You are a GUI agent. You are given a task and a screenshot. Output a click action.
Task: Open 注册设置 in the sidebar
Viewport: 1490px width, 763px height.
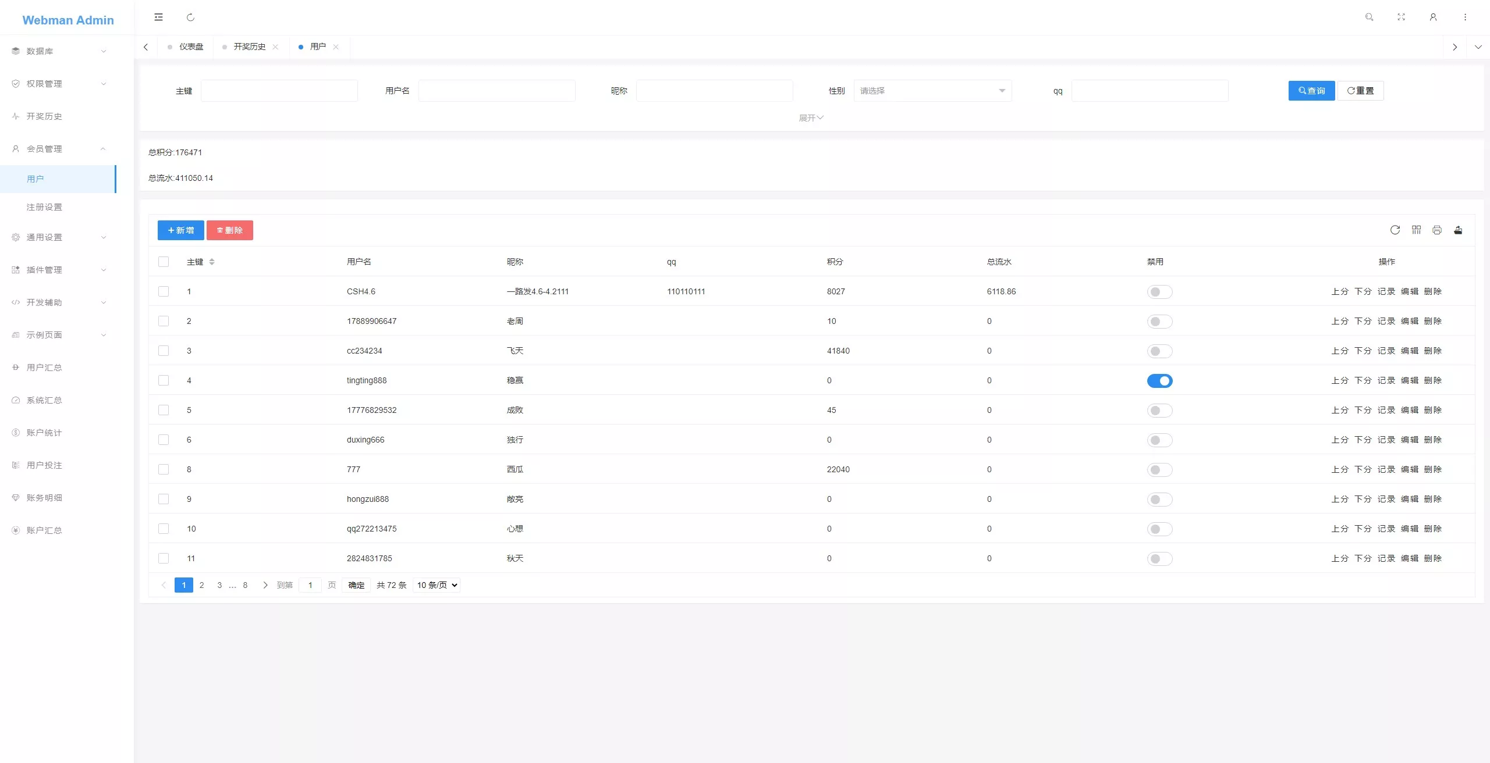point(44,207)
